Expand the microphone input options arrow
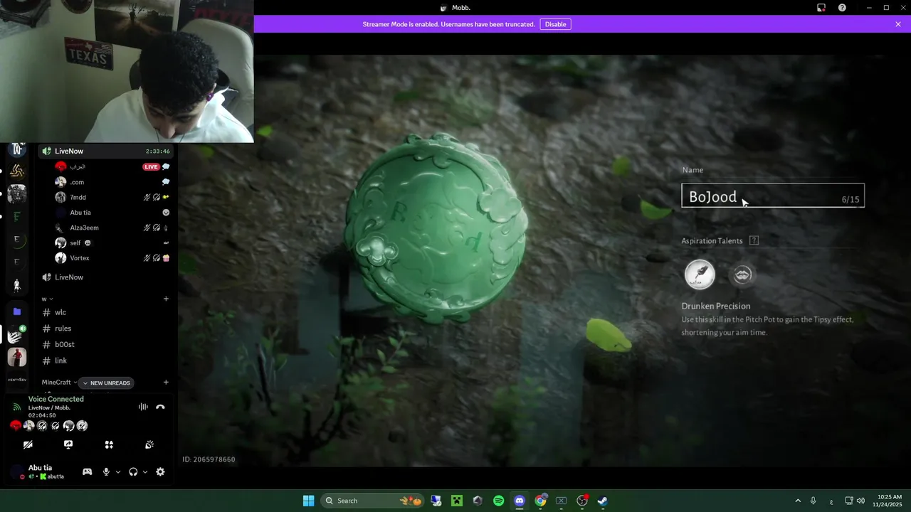The height and width of the screenshot is (512, 911). [x=118, y=471]
